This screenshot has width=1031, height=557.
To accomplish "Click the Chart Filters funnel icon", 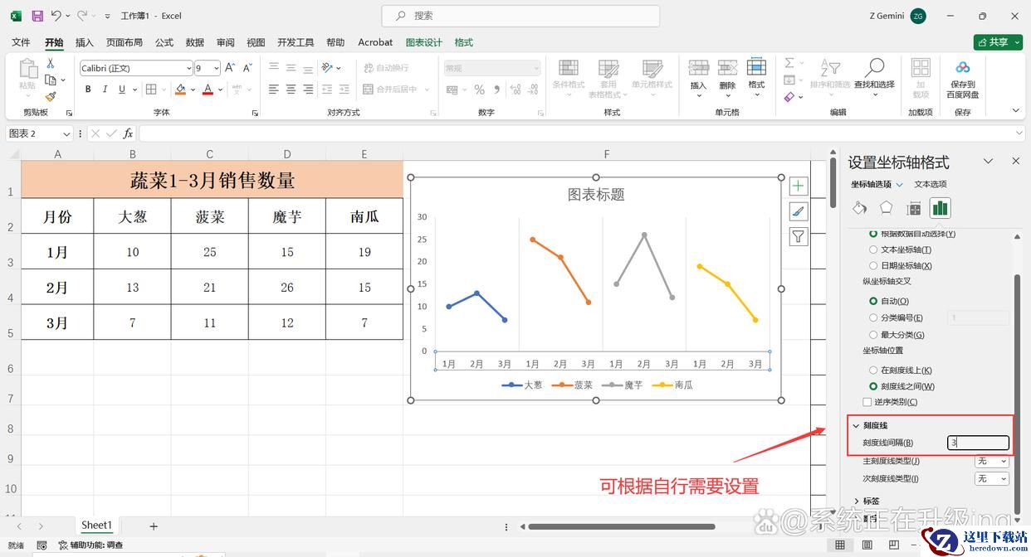I will pyautogui.click(x=798, y=237).
